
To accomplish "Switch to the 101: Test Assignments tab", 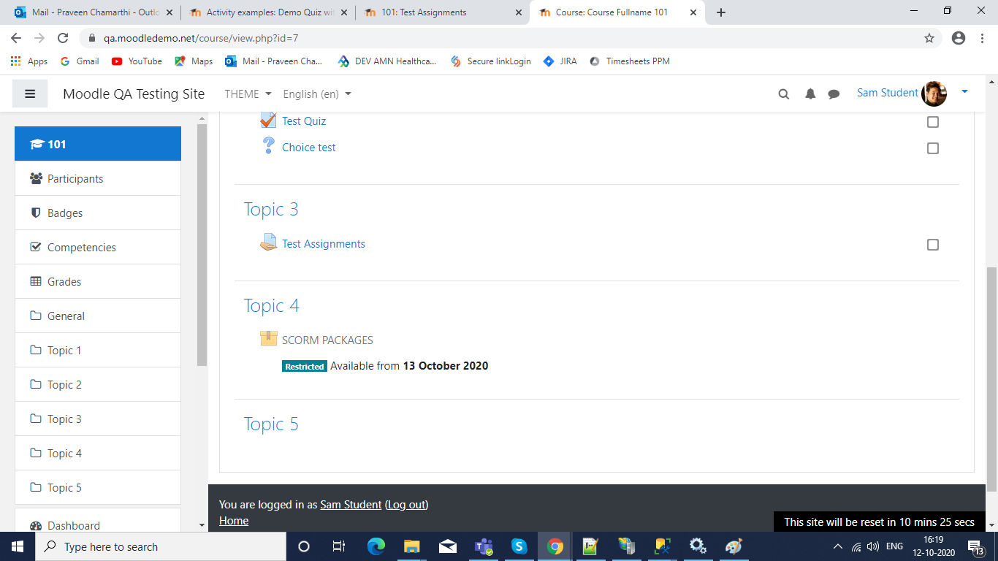I will click(x=443, y=12).
